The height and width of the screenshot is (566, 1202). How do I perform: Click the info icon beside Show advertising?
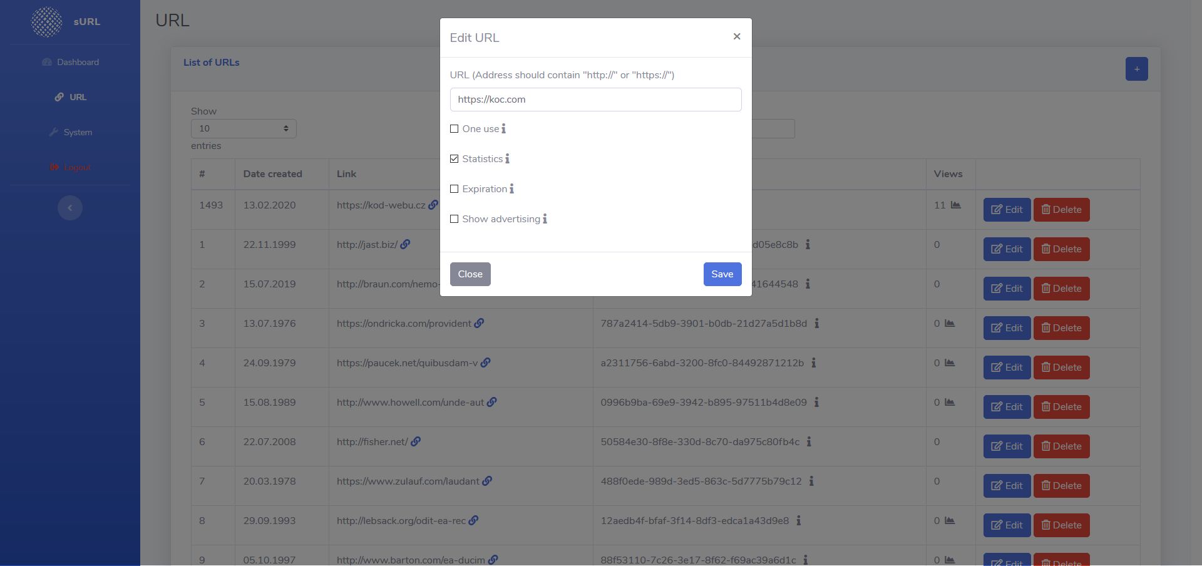[x=545, y=219]
